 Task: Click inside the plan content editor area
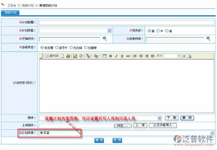click(127, 86)
